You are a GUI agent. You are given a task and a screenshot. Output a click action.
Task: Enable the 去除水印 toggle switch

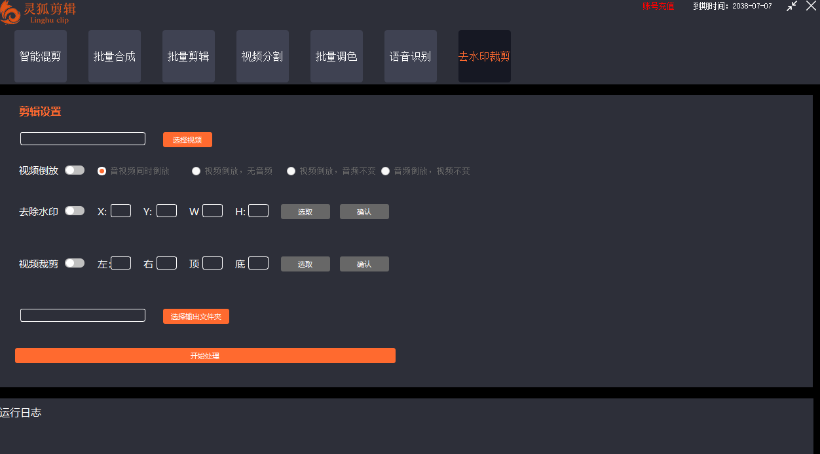click(75, 211)
